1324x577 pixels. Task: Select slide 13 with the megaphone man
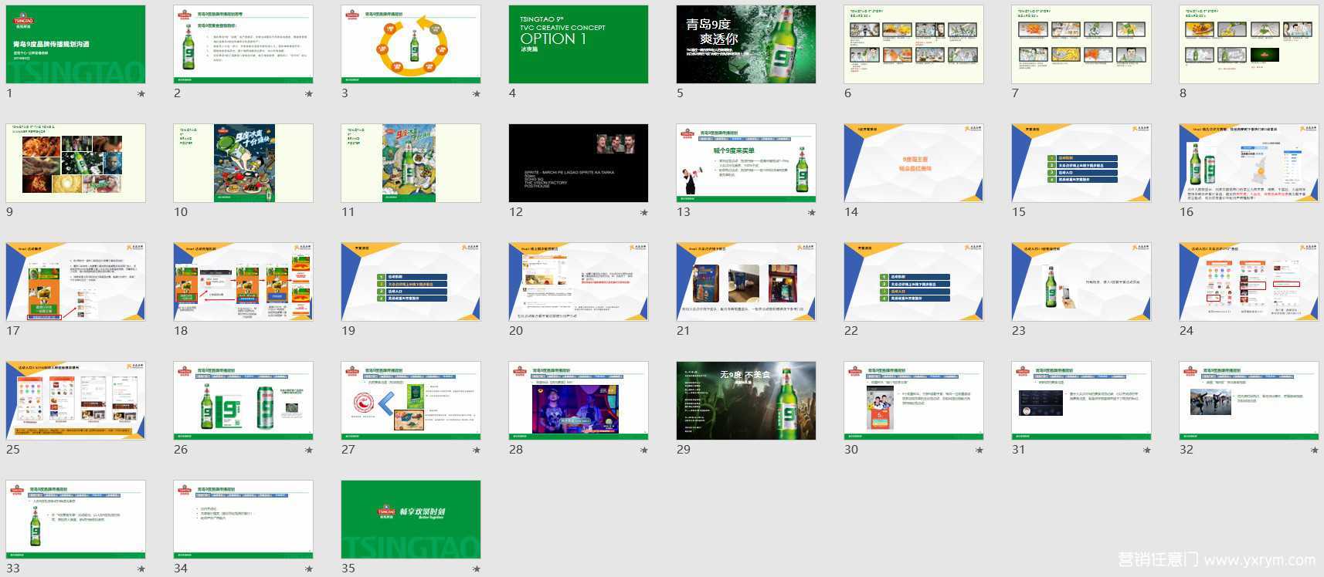[746, 164]
